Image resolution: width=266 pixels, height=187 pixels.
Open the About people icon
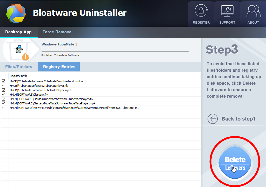click(254, 11)
